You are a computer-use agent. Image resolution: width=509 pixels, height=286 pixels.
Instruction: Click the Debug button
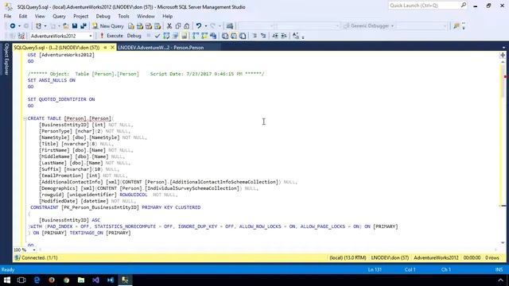click(134, 36)
